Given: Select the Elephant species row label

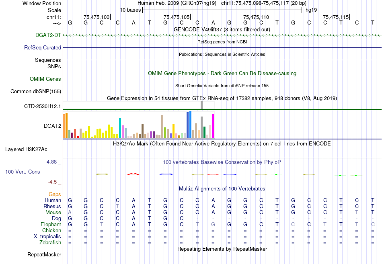Looking at the screenshot, I should point(51,224).
